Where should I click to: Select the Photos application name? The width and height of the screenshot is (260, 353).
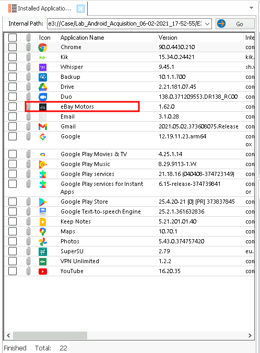point(70,241)
